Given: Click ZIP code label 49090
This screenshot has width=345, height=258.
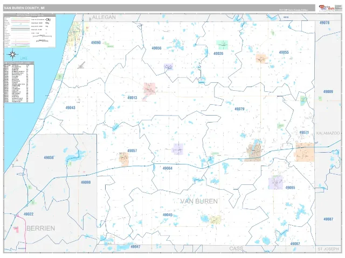Looking at the screenshot, I should coord(96,42).
